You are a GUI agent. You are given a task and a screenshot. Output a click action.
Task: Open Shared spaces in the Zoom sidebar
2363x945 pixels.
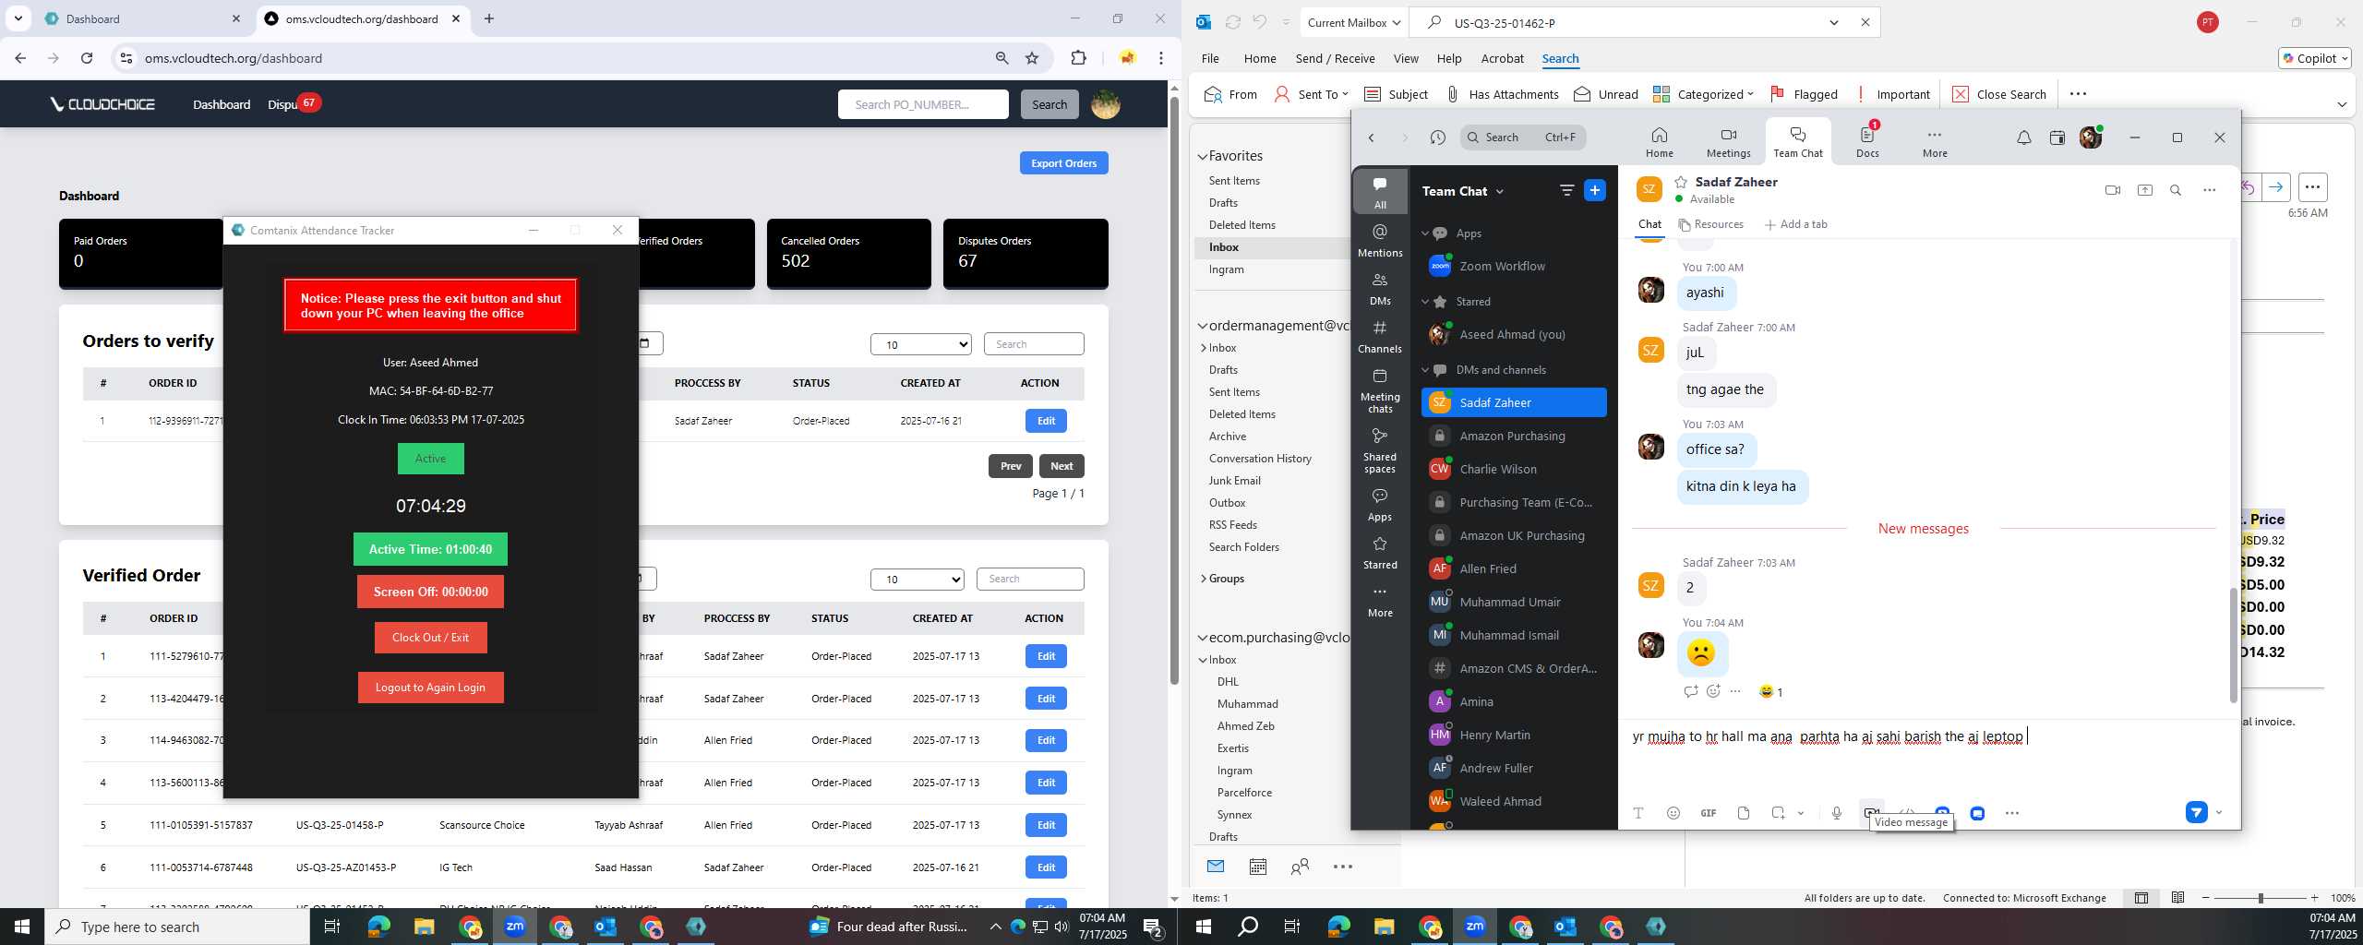[1380, 449]
